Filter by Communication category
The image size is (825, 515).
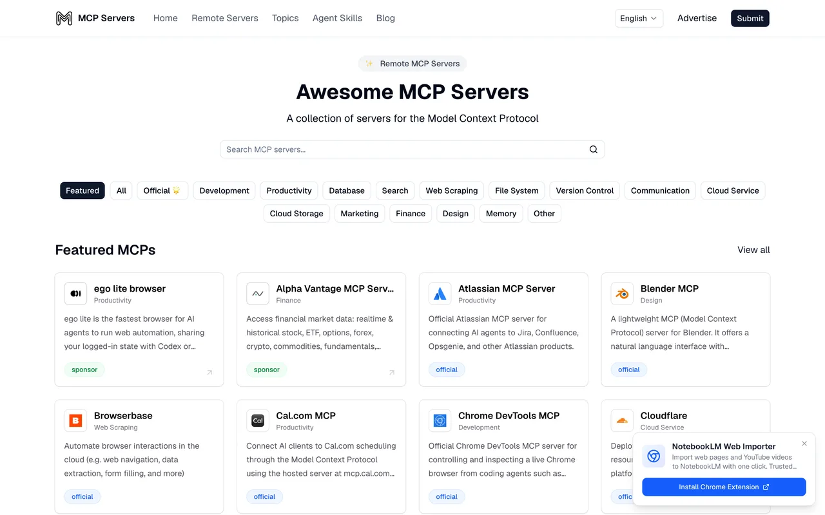click(x=660, y=191)
